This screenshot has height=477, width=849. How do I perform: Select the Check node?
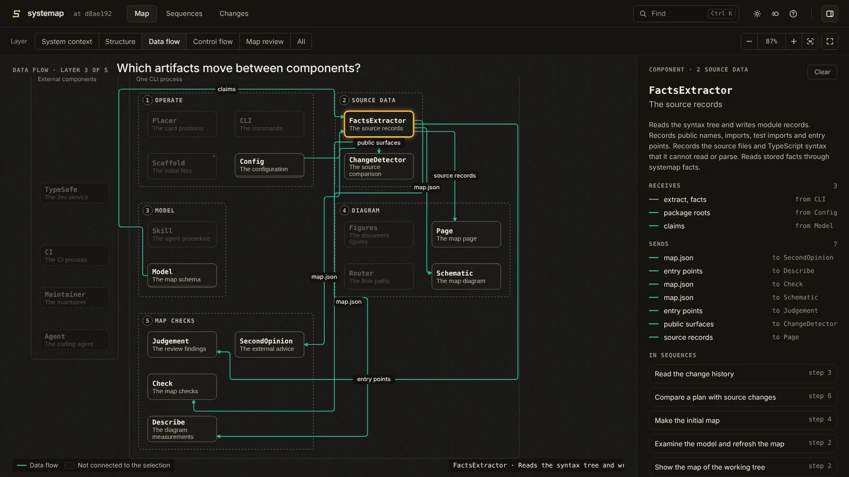[182, 387]
